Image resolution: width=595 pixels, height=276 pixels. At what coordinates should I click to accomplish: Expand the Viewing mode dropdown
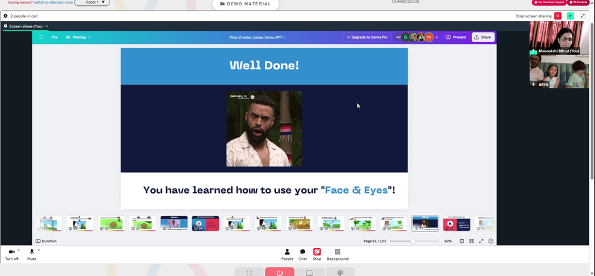78,37
